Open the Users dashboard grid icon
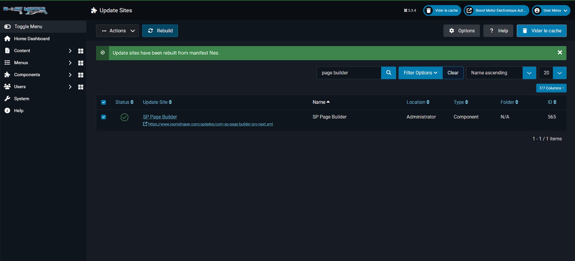 80,87
